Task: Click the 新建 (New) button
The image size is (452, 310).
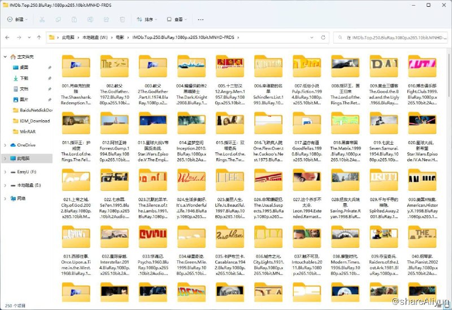Action: point(18,19)
